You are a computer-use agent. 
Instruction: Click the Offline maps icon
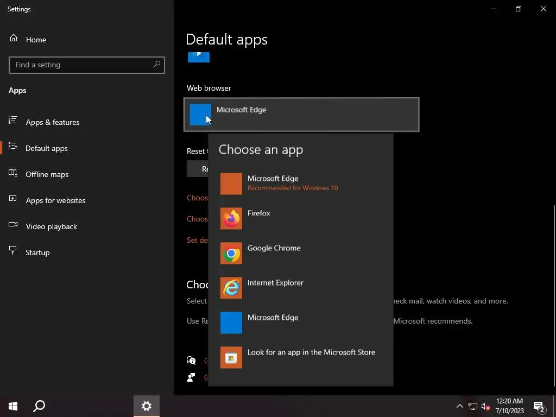tap(13, 172)
